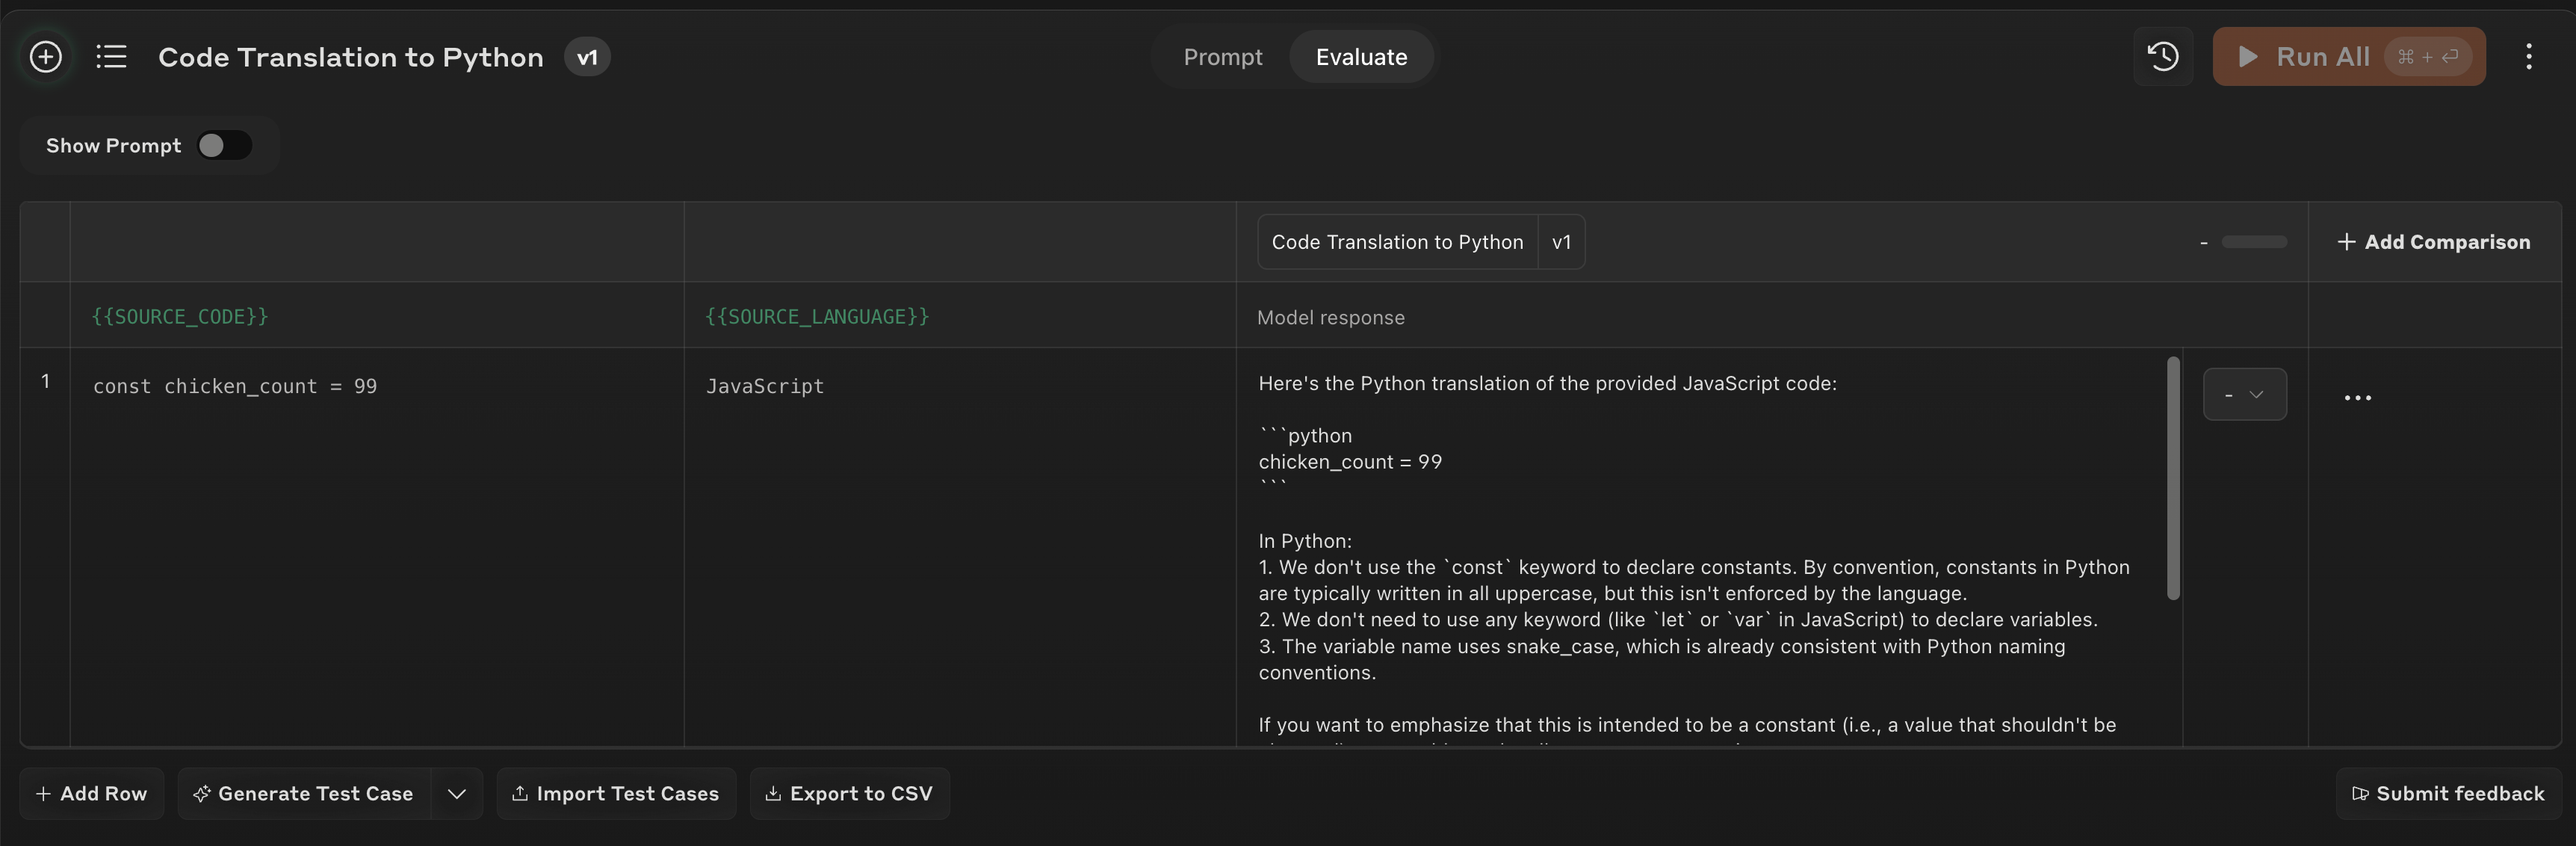
Task: Open the row score dropdown
Action: [2244, 395]
